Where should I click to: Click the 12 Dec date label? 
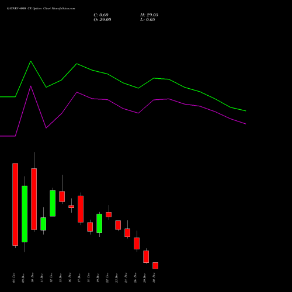coord(51,278)
